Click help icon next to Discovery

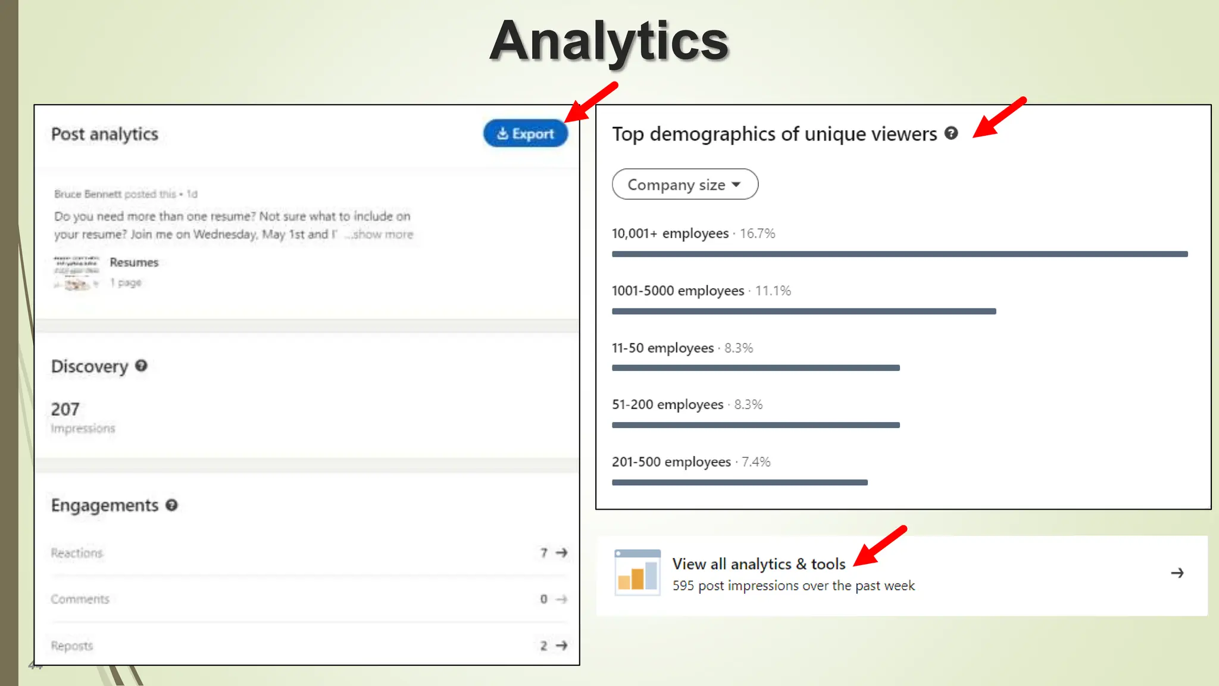(141, 366)
